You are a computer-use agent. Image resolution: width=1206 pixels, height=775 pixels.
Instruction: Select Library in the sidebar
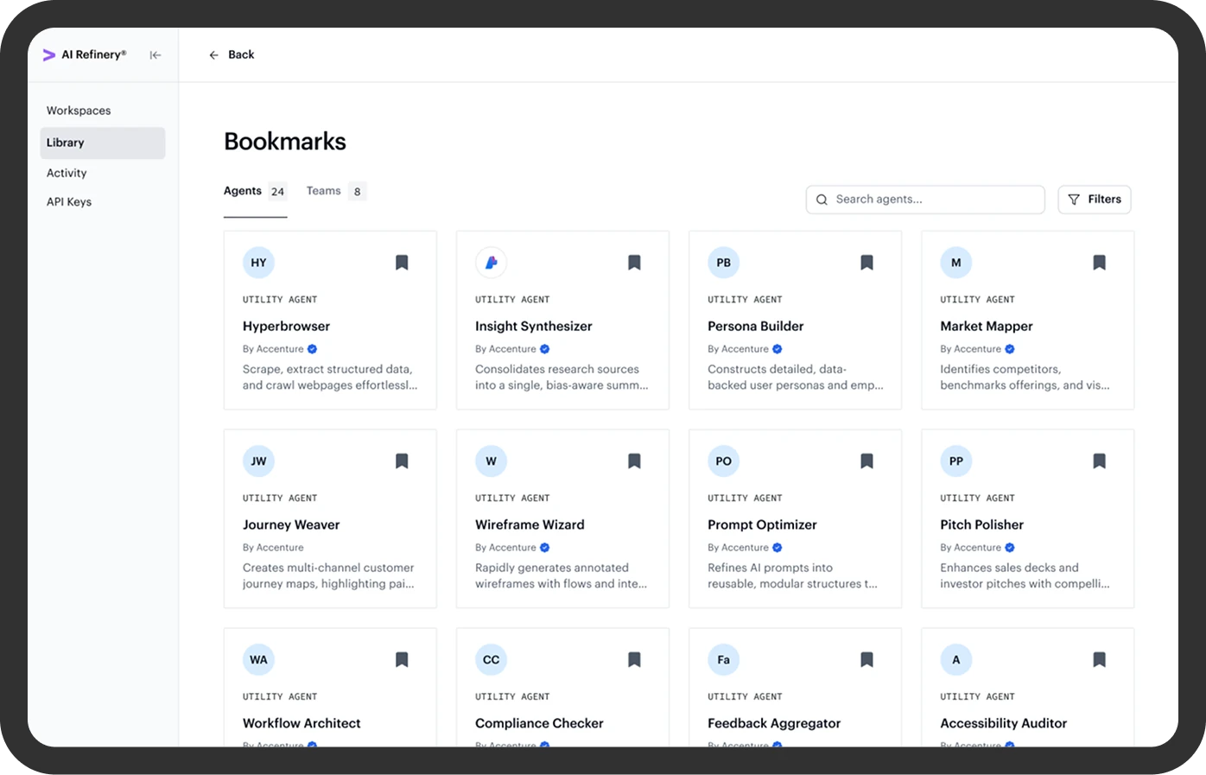pos(103,143)
